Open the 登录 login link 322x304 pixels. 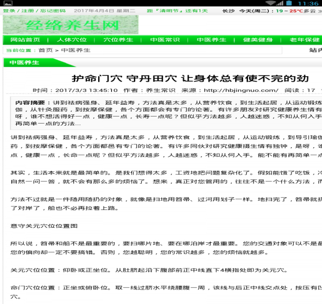[9, 11]
